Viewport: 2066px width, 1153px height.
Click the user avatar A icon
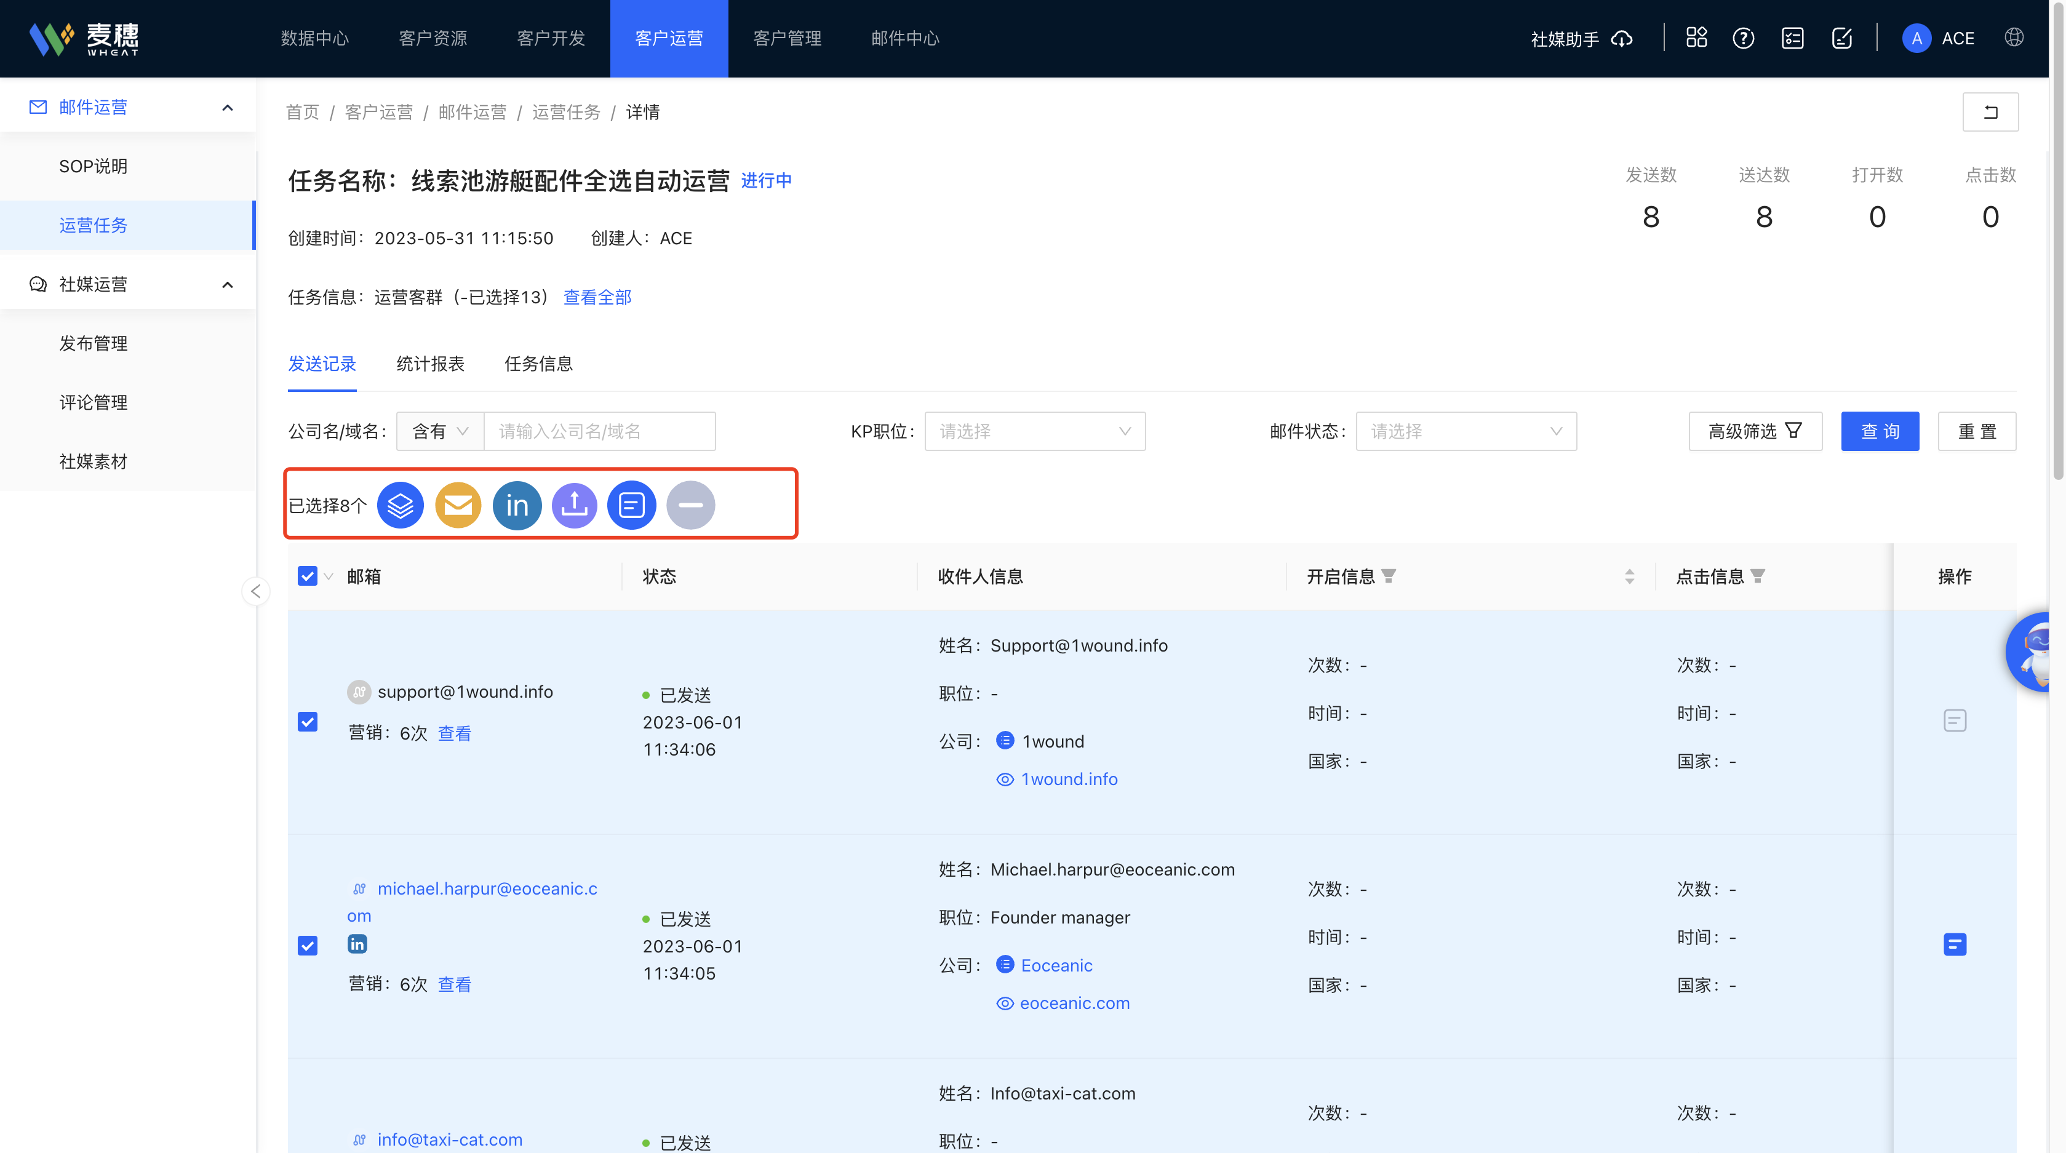pos(1916,38)
